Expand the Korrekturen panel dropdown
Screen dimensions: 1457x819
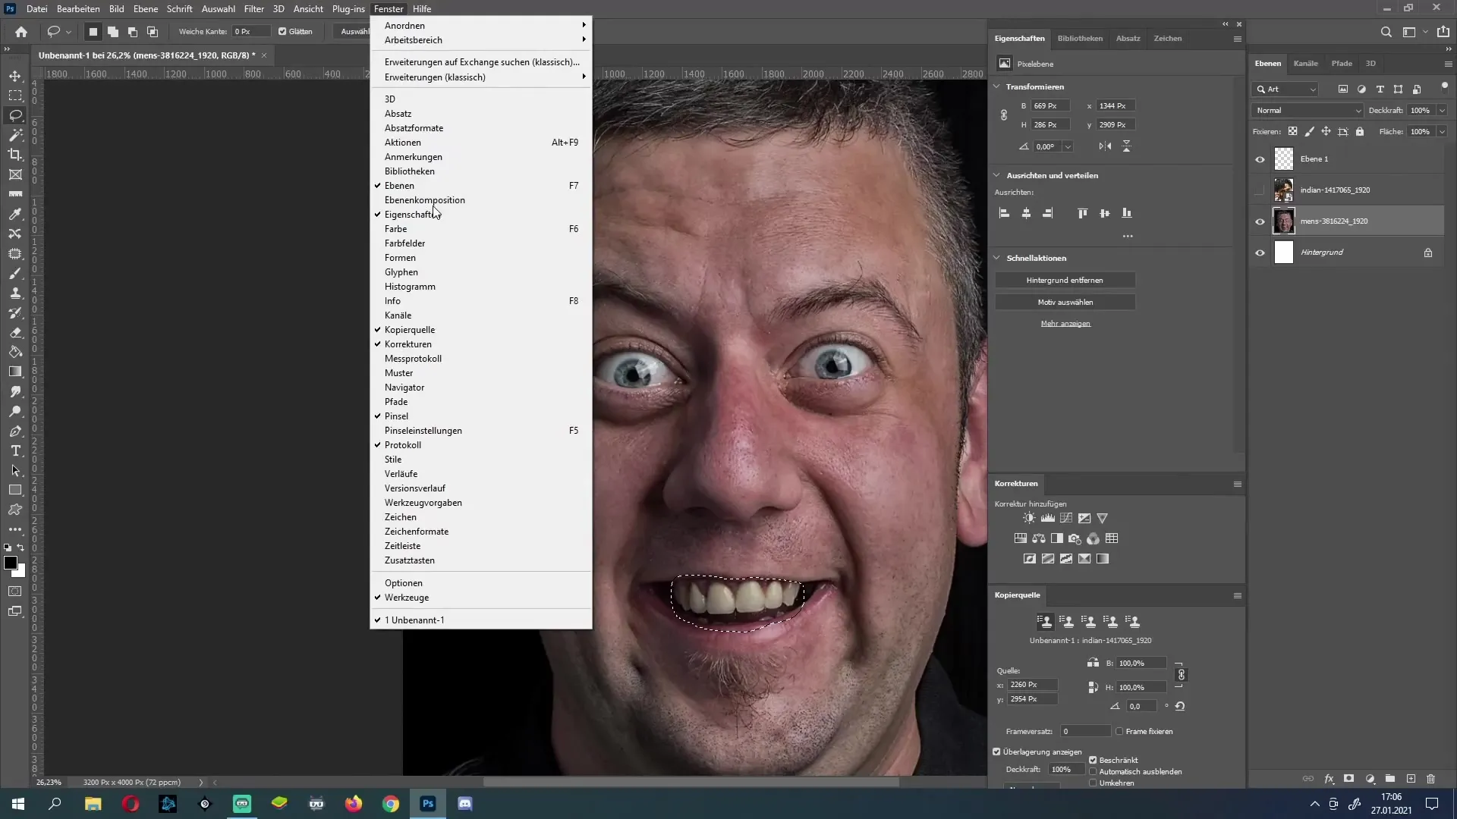[1237, 483]
